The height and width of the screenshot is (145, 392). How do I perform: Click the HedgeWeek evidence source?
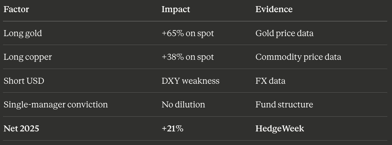click(280, 129)
